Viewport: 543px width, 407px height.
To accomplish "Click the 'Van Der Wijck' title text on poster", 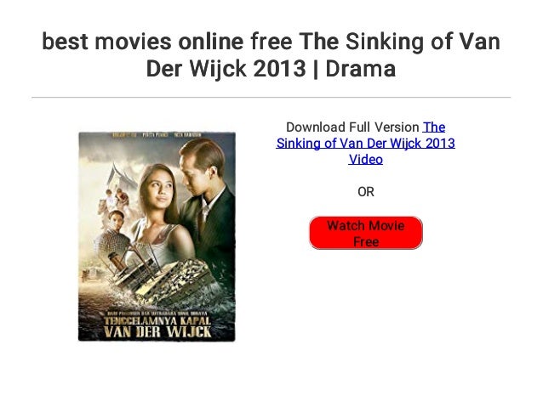I will coord(157,331).
